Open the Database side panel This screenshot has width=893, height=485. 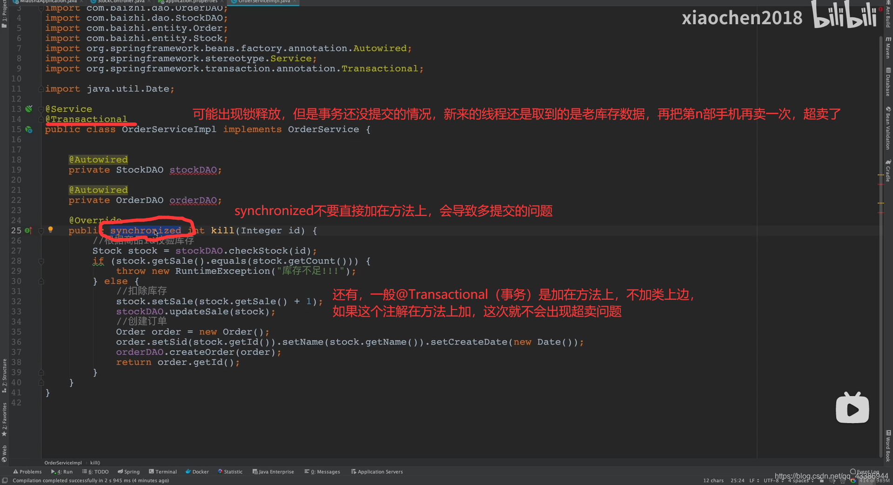point(888,82)
